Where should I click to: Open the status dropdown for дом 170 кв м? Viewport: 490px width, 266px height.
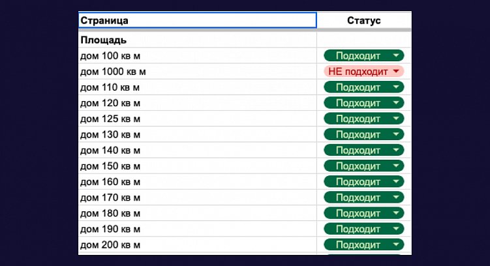(x=364, y=198)
